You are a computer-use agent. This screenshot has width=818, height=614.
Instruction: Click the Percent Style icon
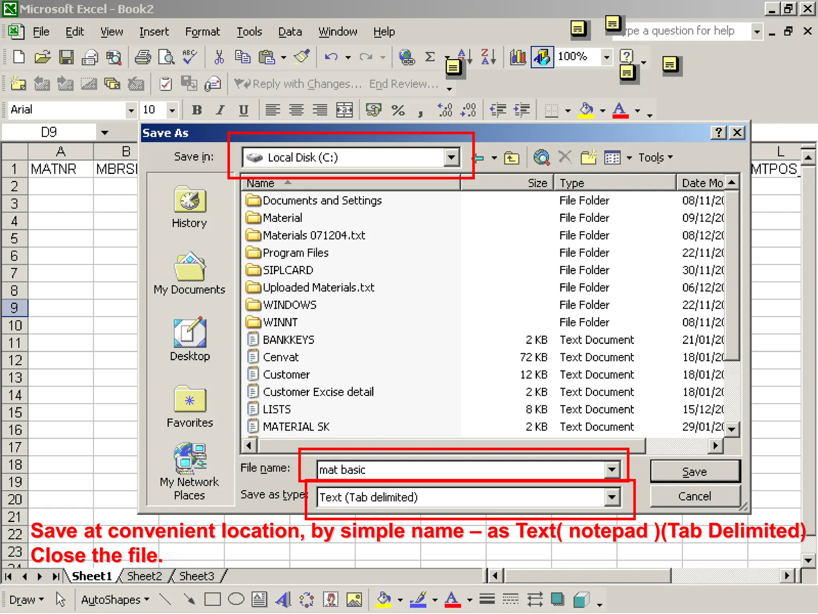click(x=398, y=110)
